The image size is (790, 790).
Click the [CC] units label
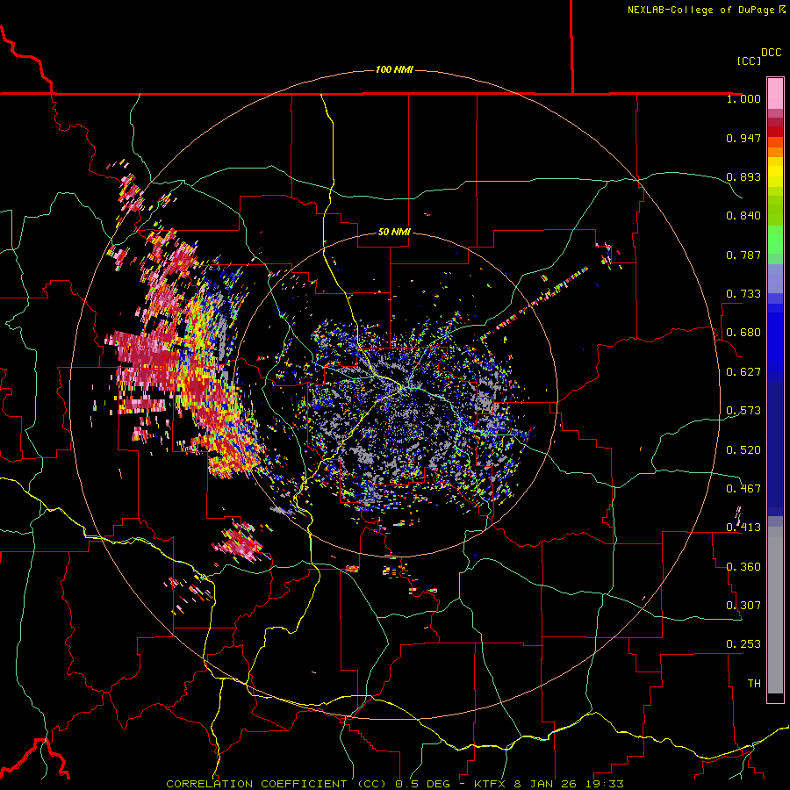749,61
